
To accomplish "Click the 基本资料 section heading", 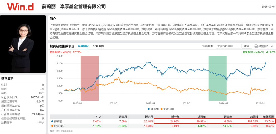I will pyautogui.click(x=7, y=79).
